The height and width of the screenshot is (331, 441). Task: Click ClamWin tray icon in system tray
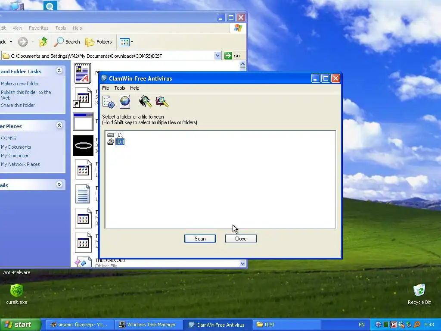[378, 325]
